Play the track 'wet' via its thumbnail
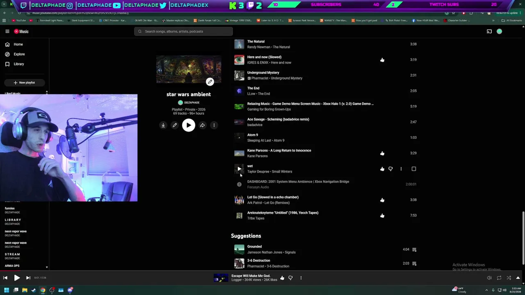The height and width of the screenshot is (295, 525). (x=239, y=169)
